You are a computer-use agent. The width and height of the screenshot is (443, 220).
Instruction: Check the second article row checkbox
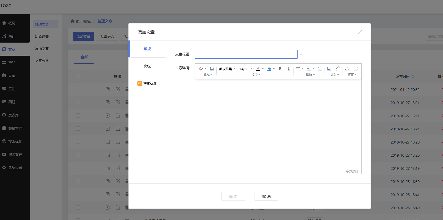pyautogui.click(x=78, y=103)
